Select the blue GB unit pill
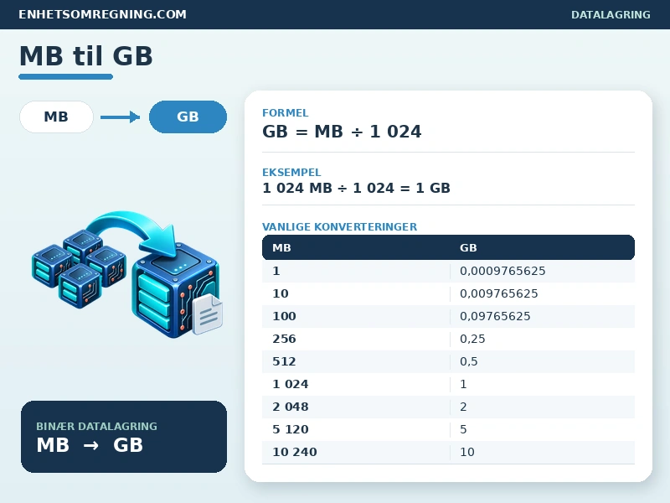The image size is (670, 503). [188, 117]
